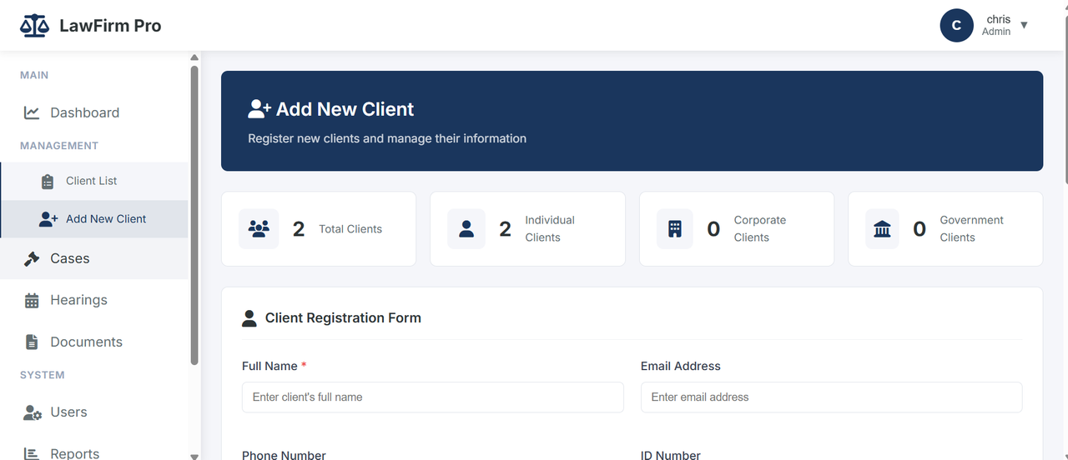Click the Users gear-person icon
The image size is (1068, 460).
(x=33, y=412)
